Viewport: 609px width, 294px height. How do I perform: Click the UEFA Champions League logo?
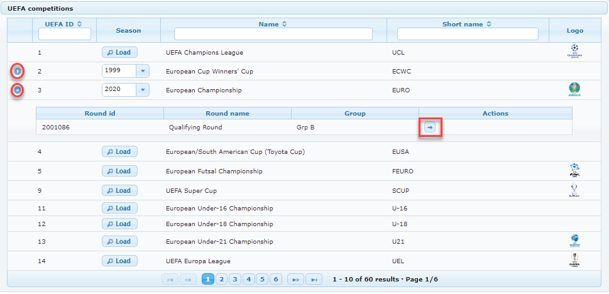coord(574,52)
